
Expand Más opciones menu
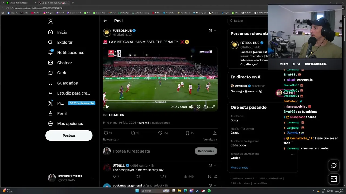65,124
